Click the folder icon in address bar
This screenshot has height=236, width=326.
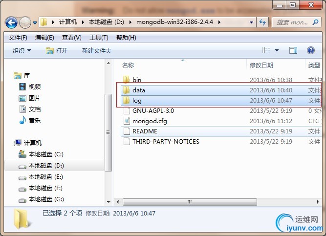tap(43, 22)
